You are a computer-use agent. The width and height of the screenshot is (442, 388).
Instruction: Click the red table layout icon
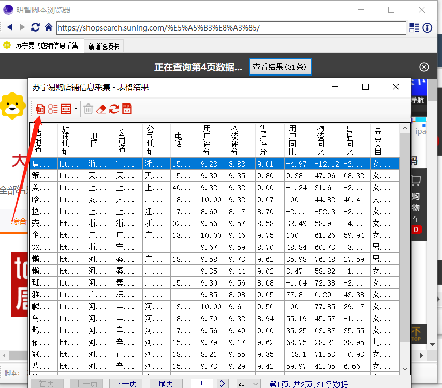pos(66,109)
